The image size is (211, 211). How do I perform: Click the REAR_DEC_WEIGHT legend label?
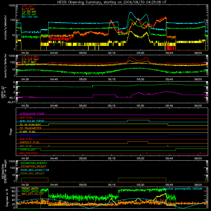[x=32, y=174]
